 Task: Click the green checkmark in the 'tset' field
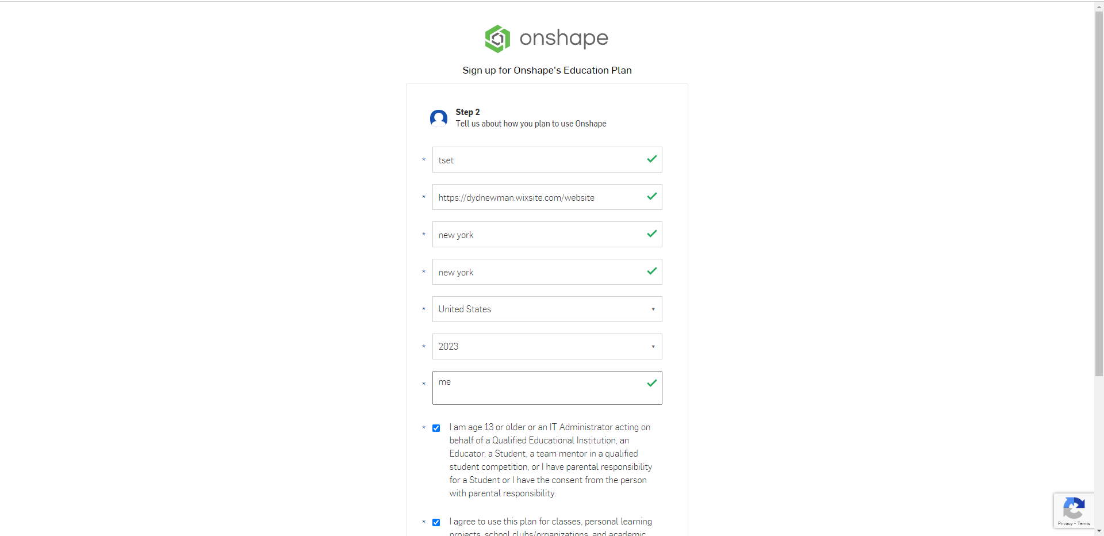[651, 159]
